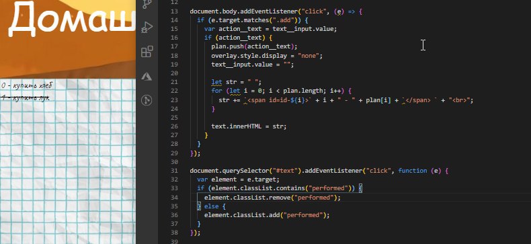Click 'overlay.style.display = "none";' line
This screenshot has width=531, height=244.
coord(267,56)
